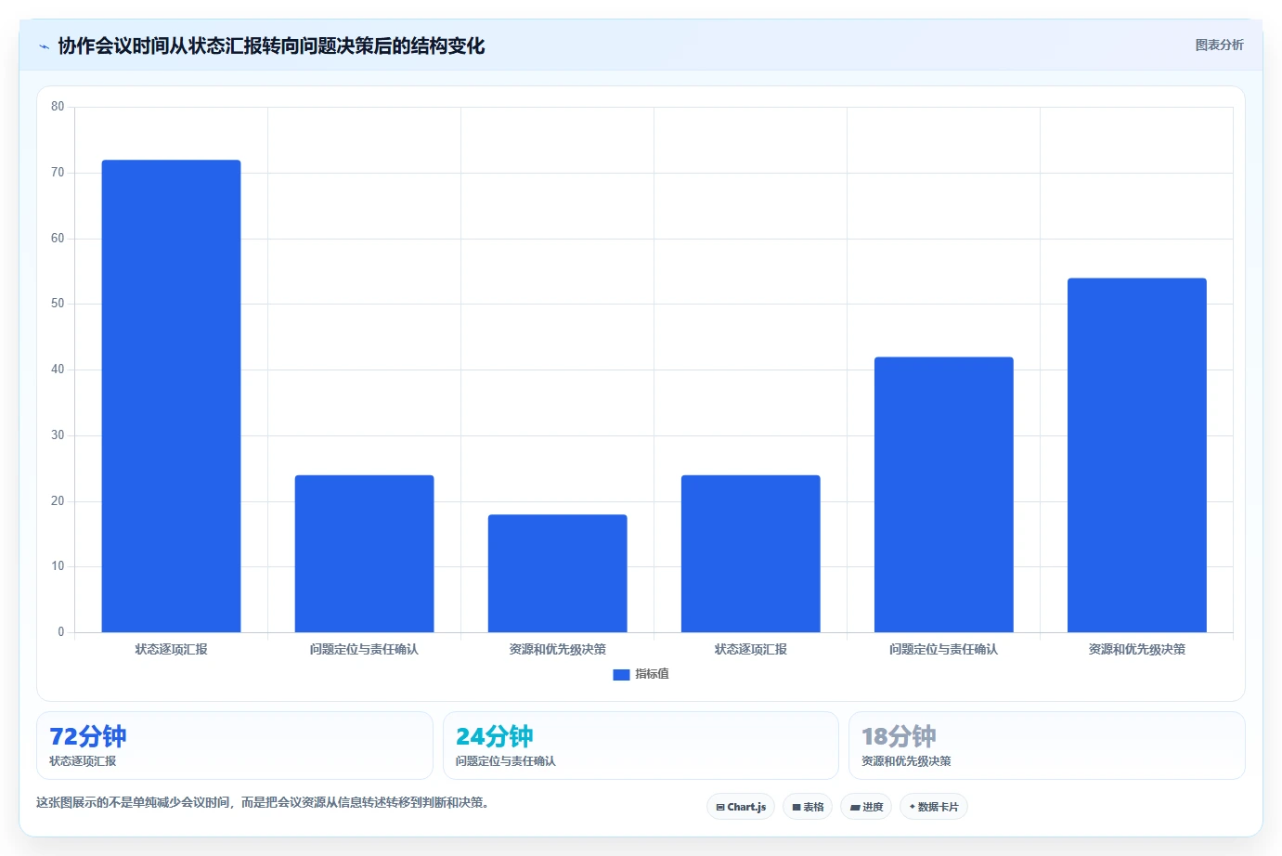Click the rightmost bar valued 54
The image size is (1282, 856).
pyautogui.click(x=1137, y=455)
